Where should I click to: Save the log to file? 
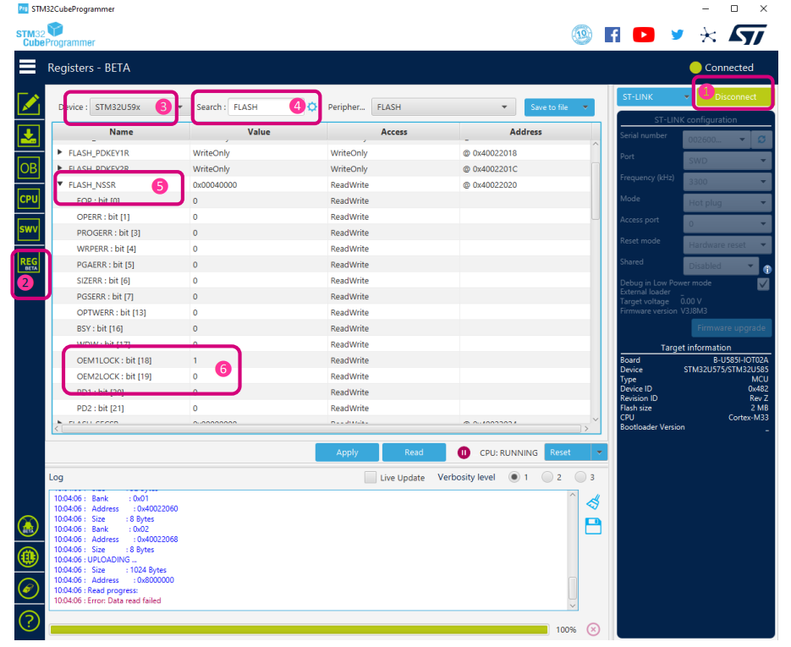click(592, 526)
